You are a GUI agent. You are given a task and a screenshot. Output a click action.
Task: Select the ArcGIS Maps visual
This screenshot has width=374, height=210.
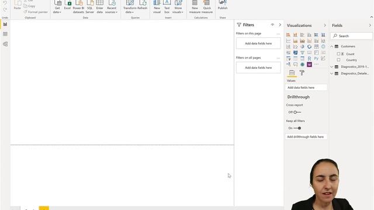(x=302, y=65)
